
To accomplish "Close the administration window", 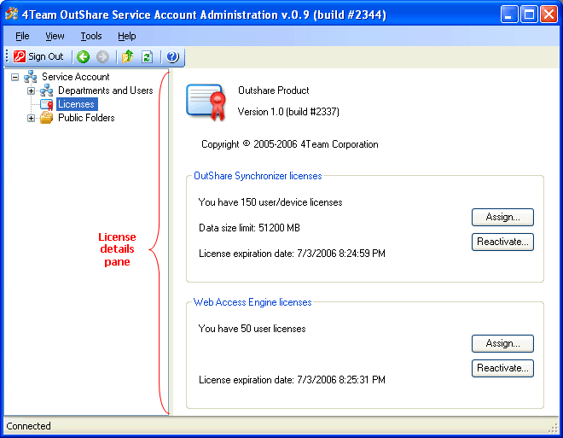I will click(549, 15).
